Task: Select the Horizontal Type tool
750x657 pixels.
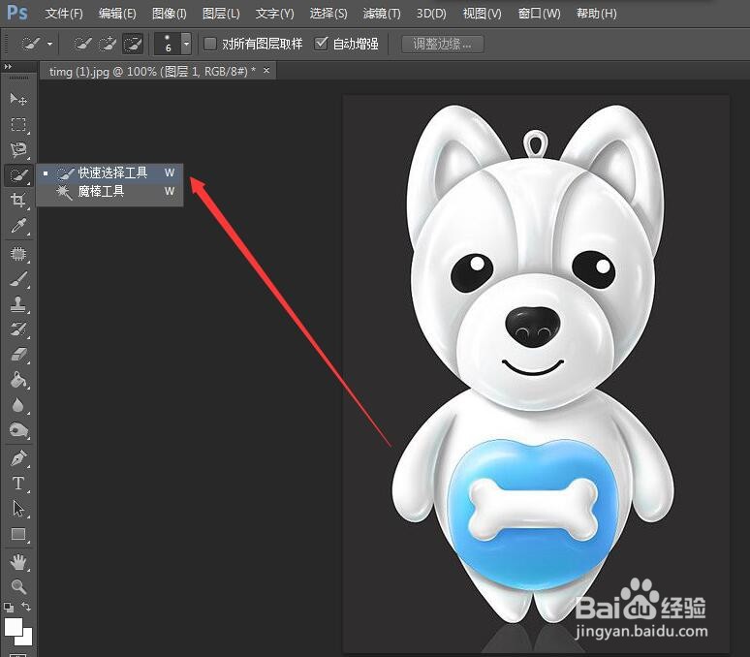Action: click(18, 484)
